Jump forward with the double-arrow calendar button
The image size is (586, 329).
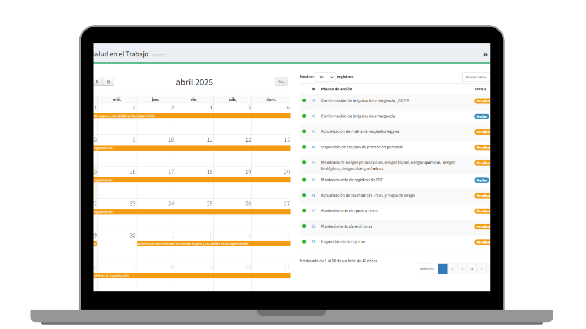(108, 82)
